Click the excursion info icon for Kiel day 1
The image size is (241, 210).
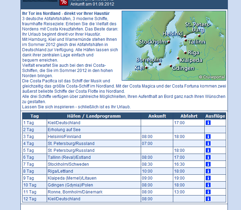[x=208, y=123]
